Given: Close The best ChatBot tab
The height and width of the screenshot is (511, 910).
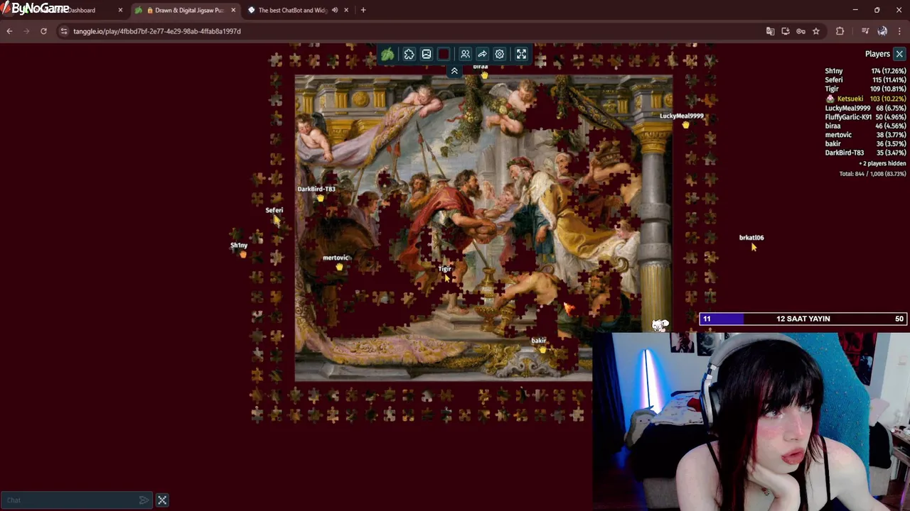Looking at the screenshot, I should [x=346, y=10].
